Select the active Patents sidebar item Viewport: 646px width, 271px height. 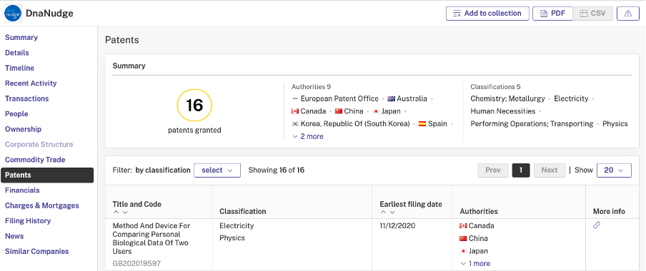(47, 175)
